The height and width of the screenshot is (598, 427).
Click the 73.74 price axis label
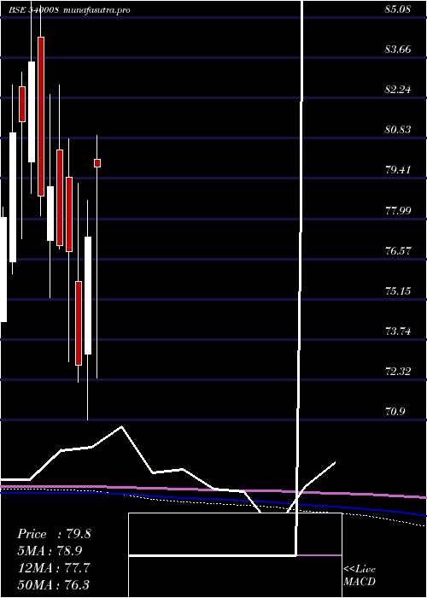point(398,331)
